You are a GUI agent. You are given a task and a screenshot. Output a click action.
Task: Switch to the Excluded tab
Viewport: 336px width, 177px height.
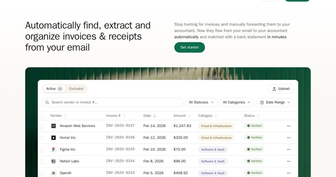76,88
